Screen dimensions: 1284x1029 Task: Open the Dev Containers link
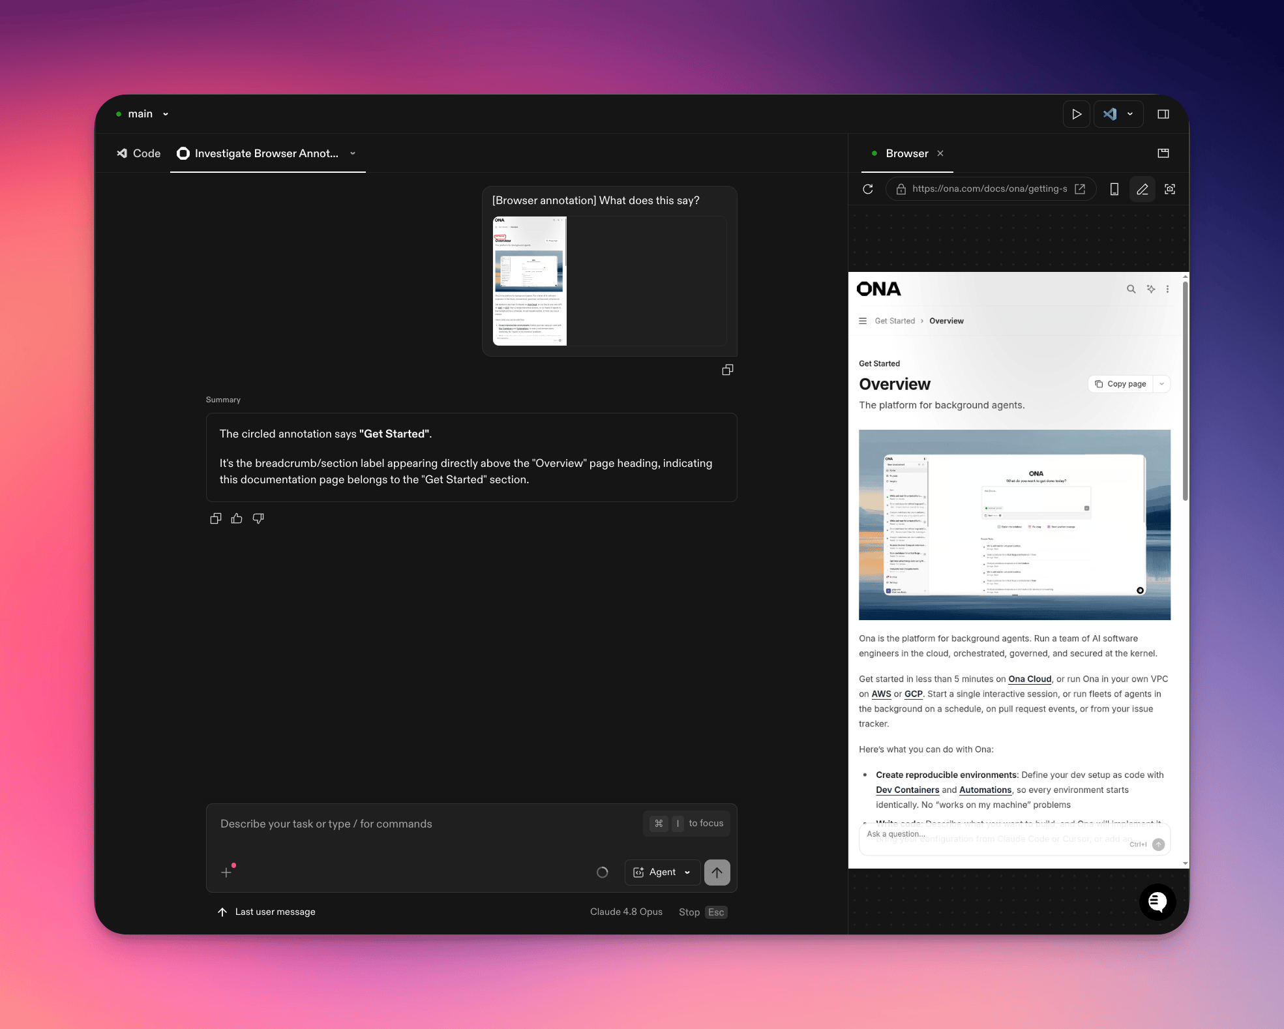(x=907, y=790)
